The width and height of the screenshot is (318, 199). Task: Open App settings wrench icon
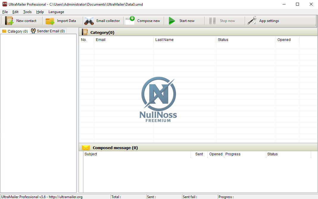[252, 20]
